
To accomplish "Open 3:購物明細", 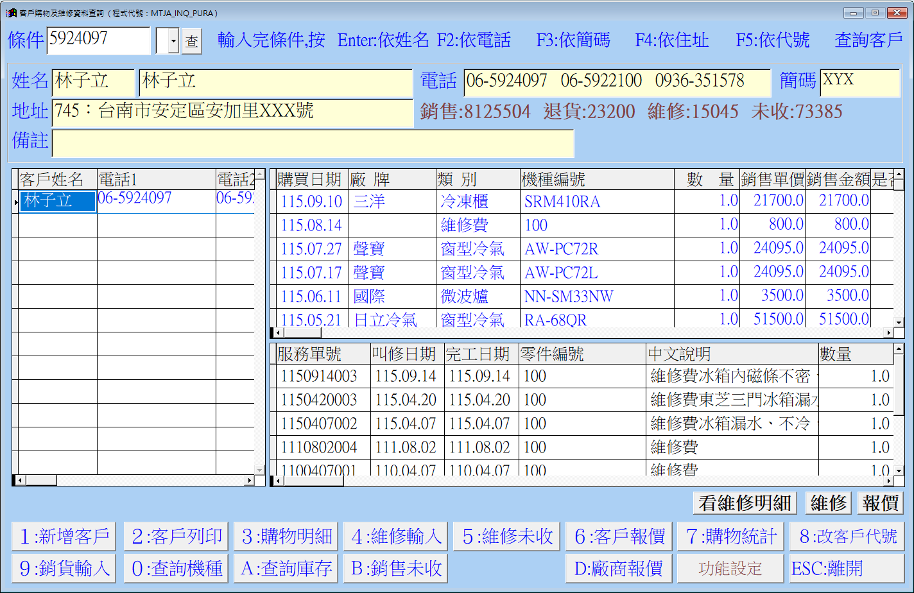I will tap(286, 536).
